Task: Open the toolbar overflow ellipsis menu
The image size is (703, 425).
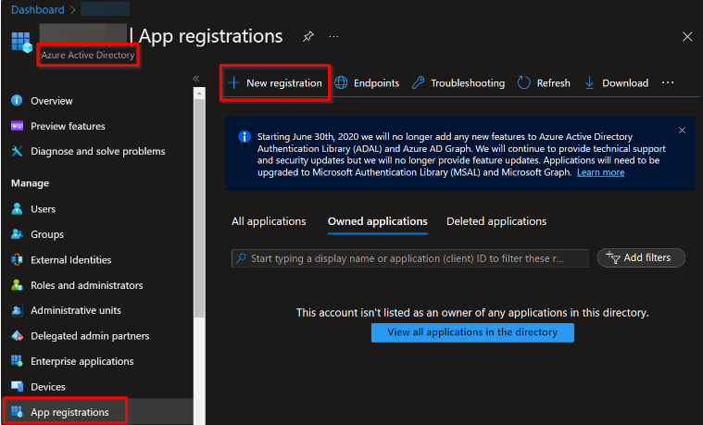Action: click(x=668, y=82)
